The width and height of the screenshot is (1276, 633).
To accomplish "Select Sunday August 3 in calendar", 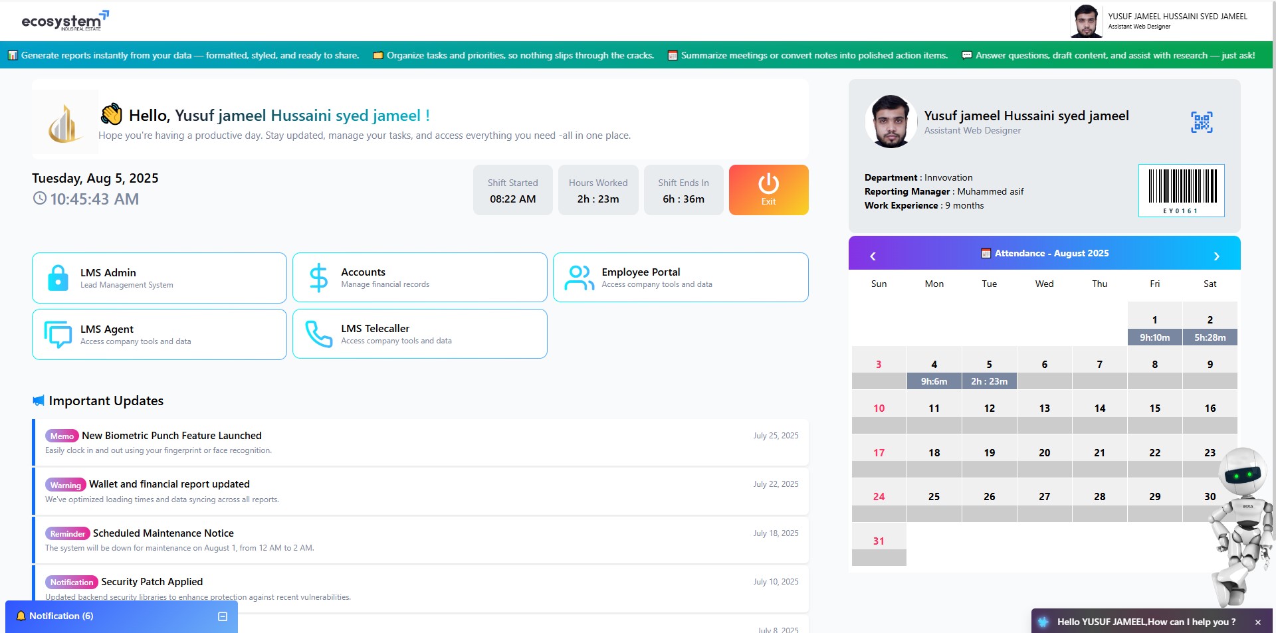I will pos(879,368).
